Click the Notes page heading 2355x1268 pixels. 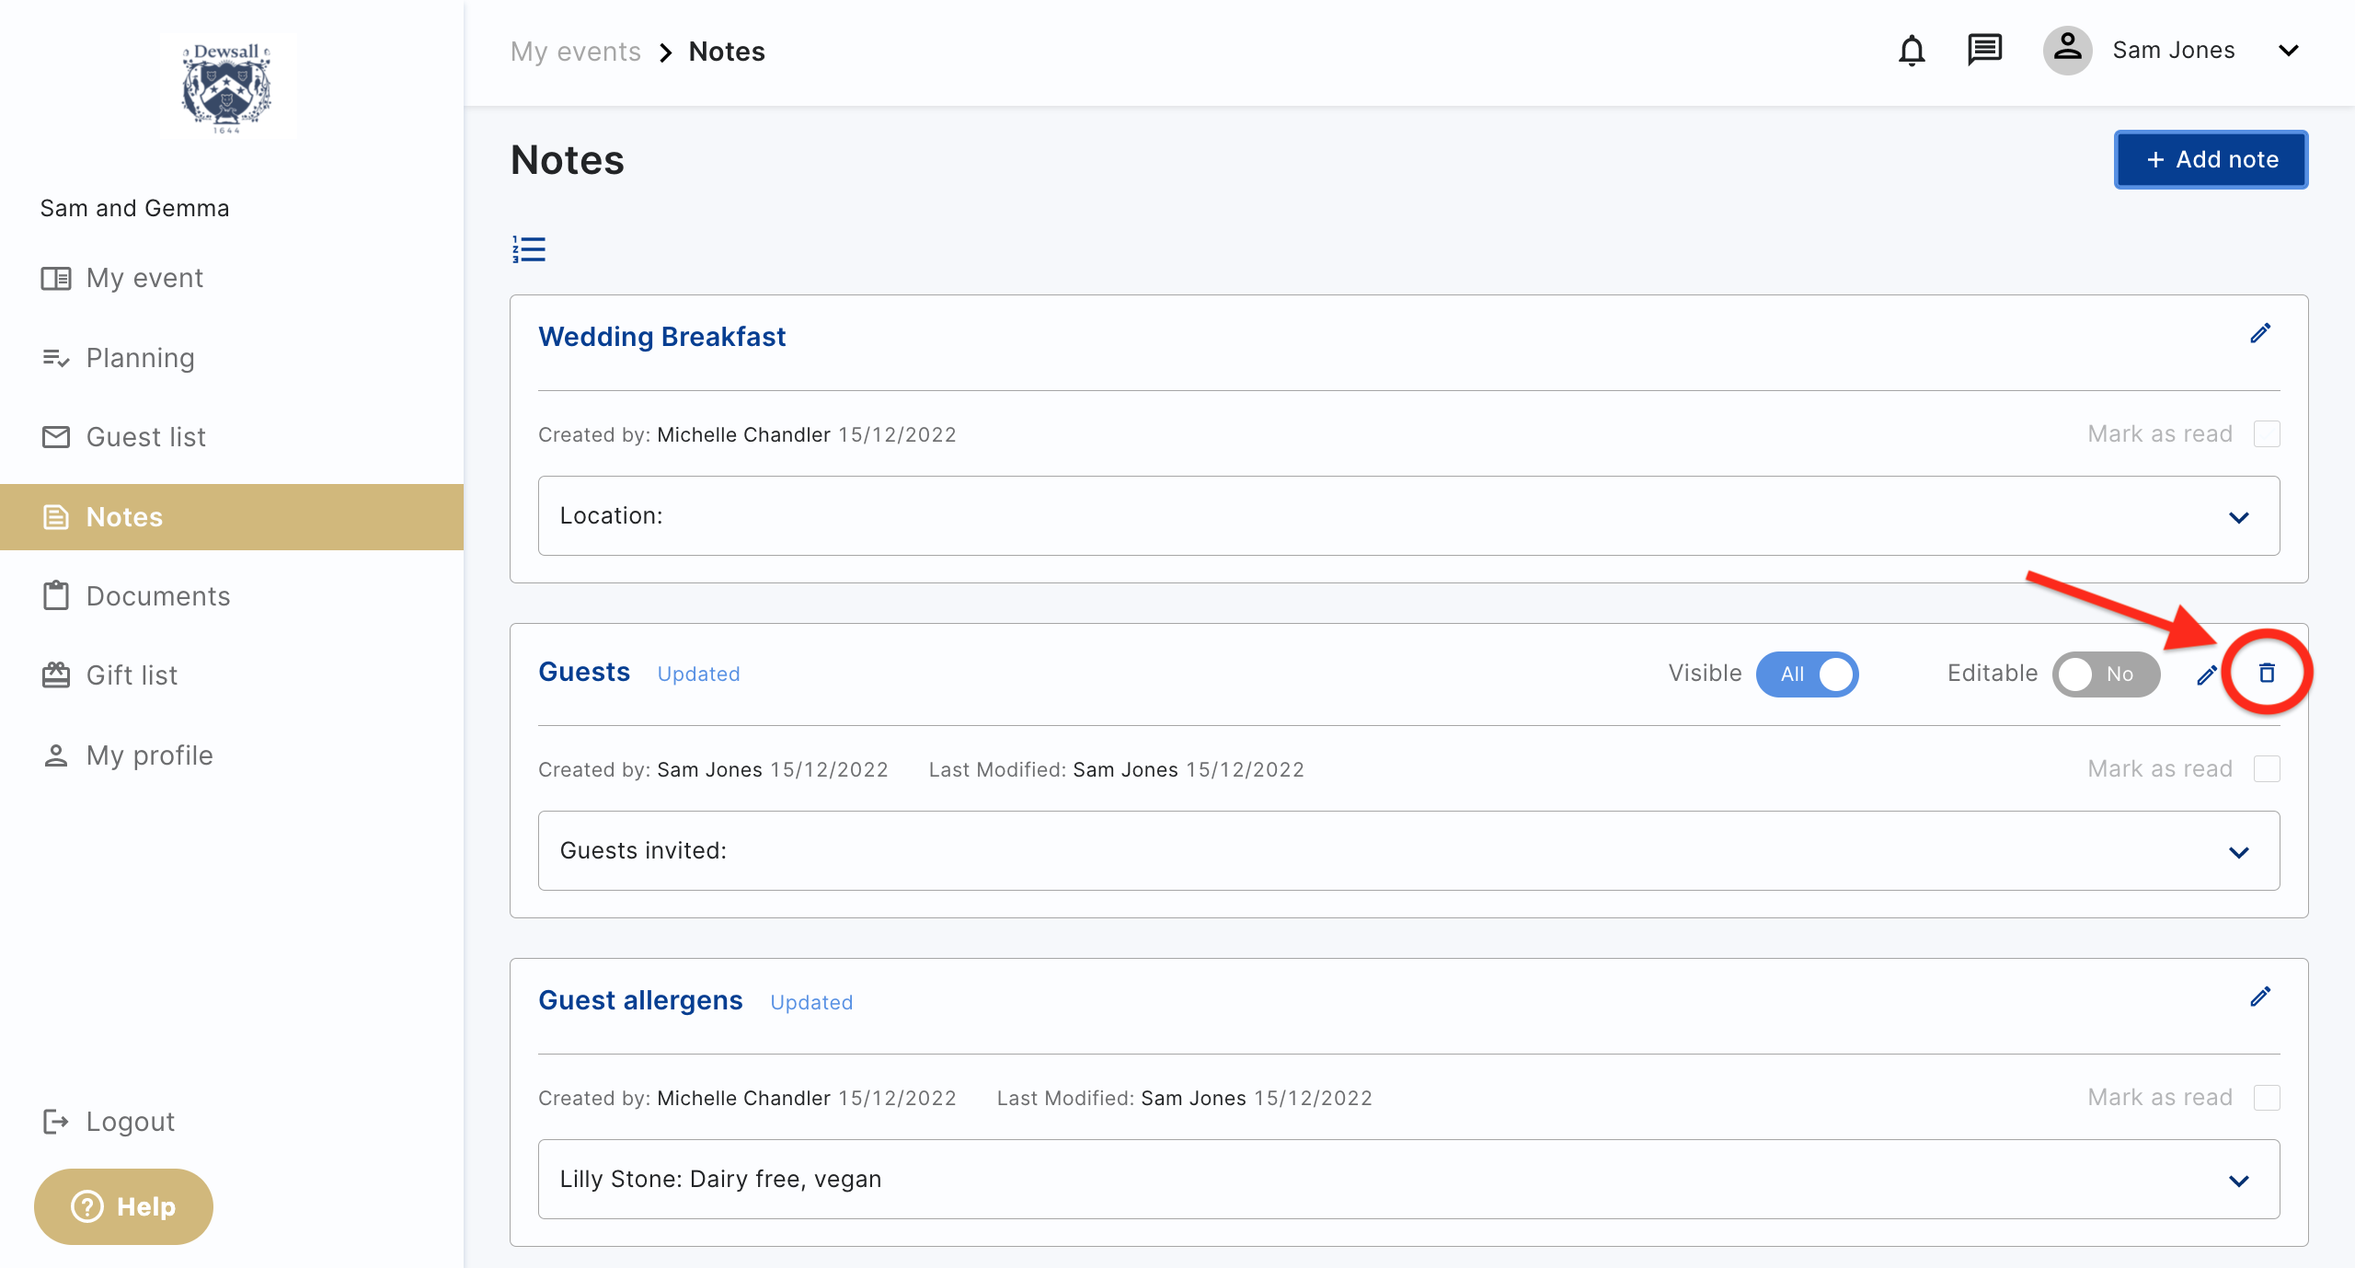tap(568, 160)
